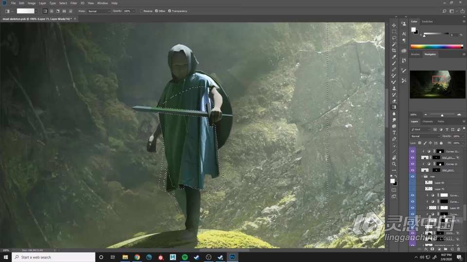Switch to the Paths tab
The image size is (467, 262).
tap(441, 121)
